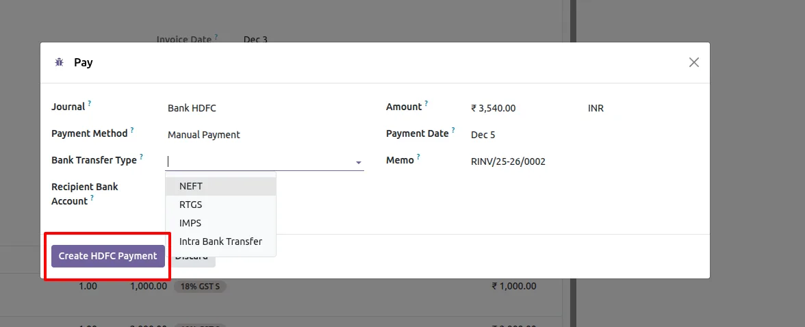Click the debug bug icon beside Pay
The height and width of the screenshot is (327, 805).
click(x=59, y=62)
